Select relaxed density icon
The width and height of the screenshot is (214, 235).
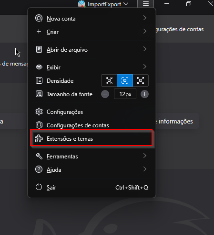coord(141,80)
